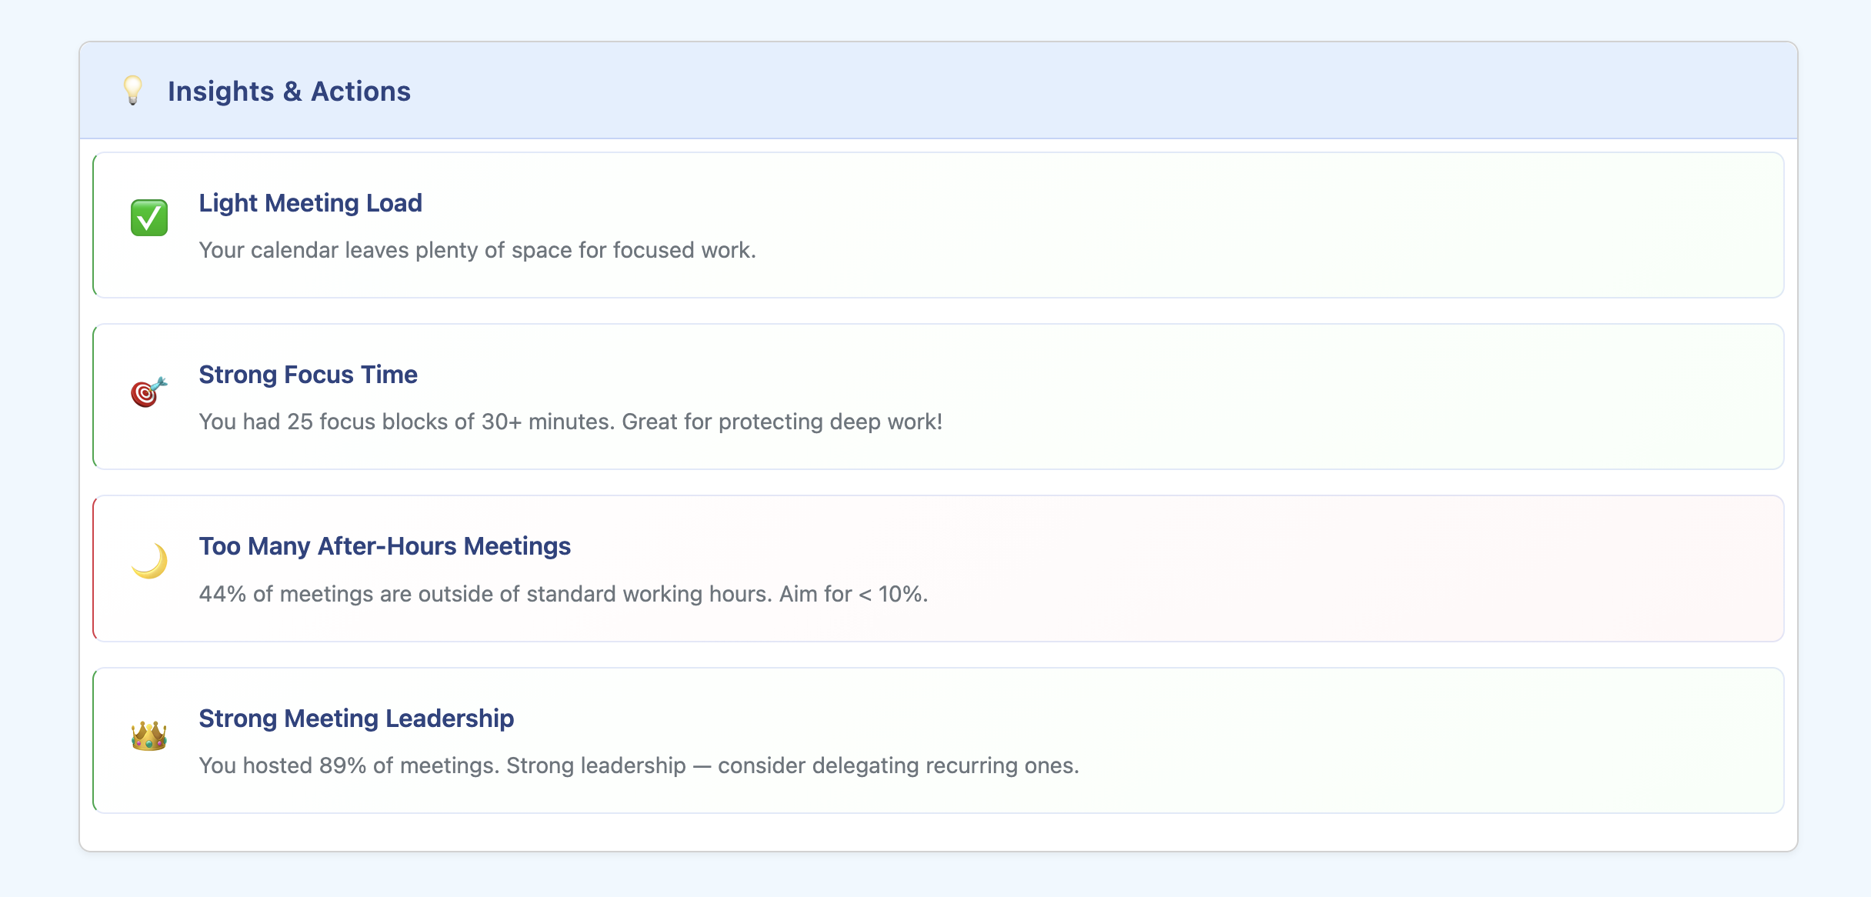
Task: Open the Light Meeting Load title
Action: (310, 203)
